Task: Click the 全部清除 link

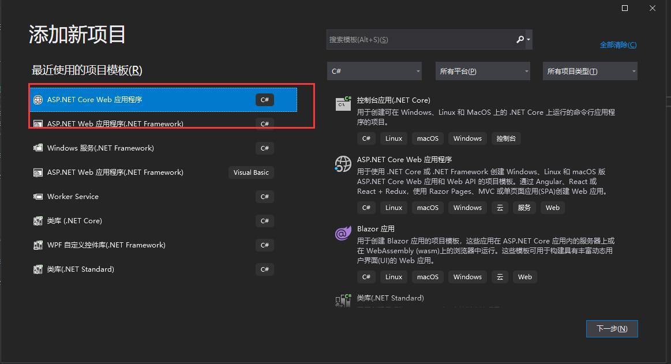Action: (618, 45)
